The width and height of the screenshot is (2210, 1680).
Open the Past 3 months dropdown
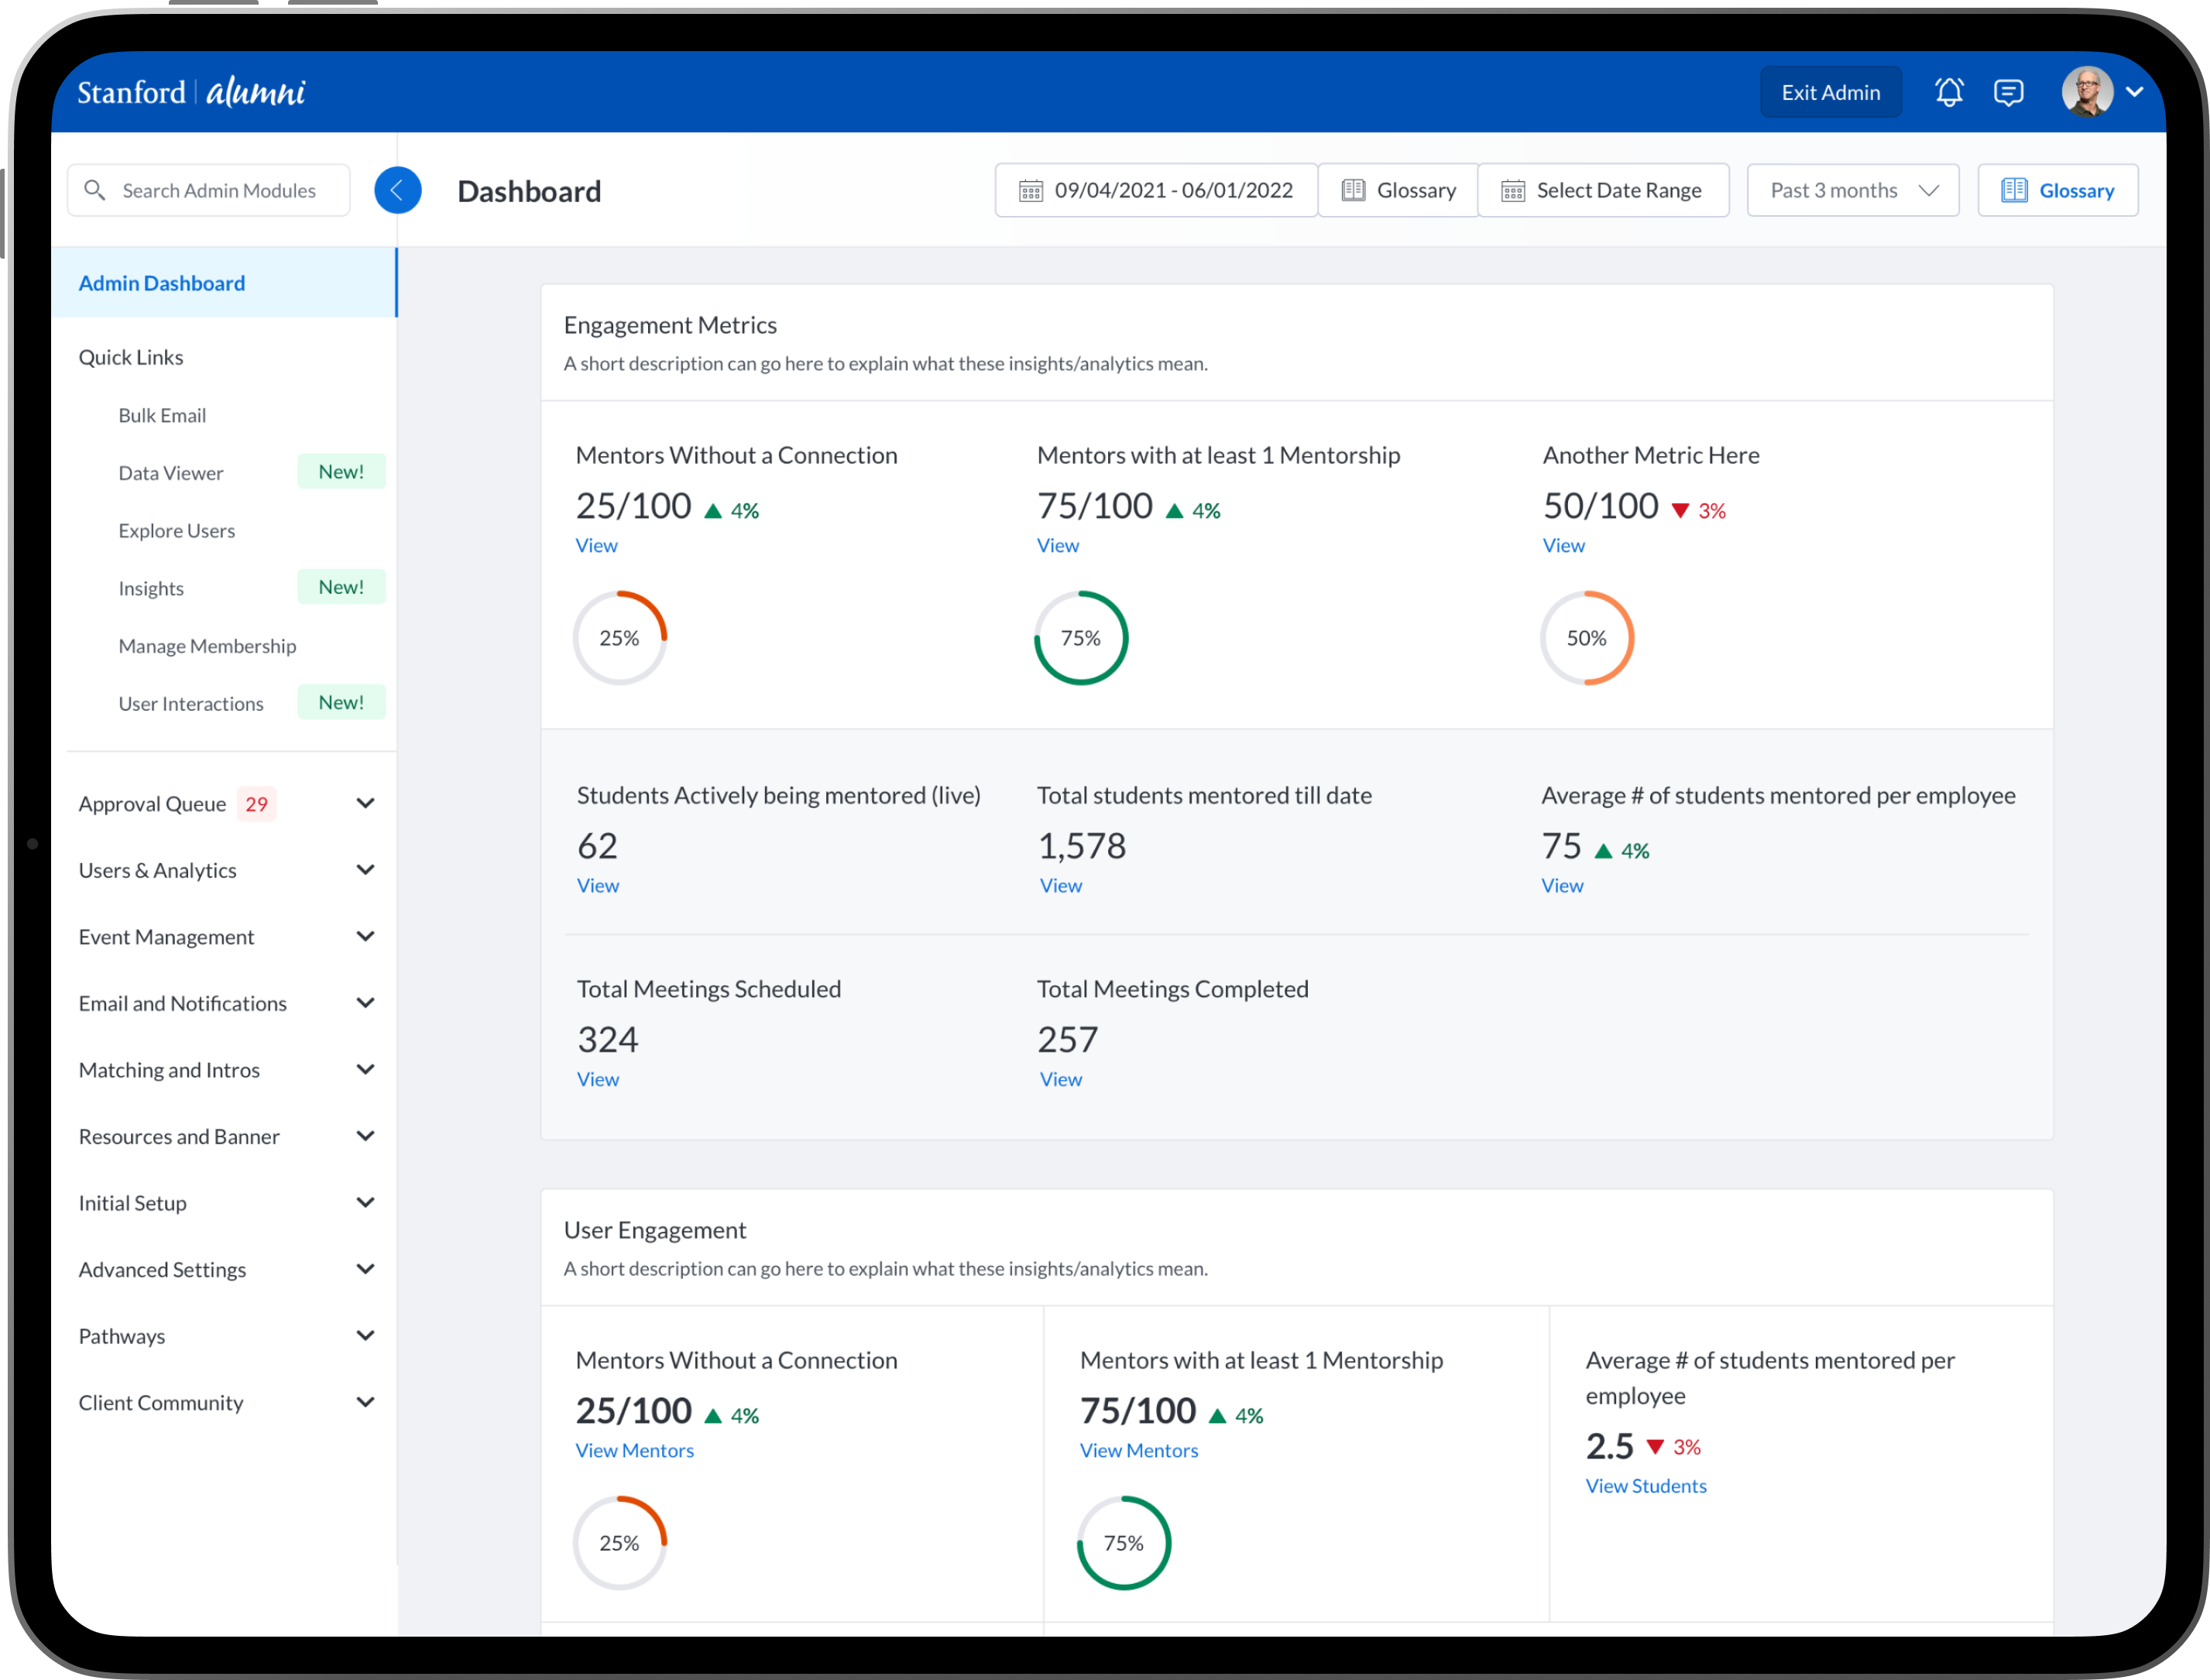tap(1852, 190)
